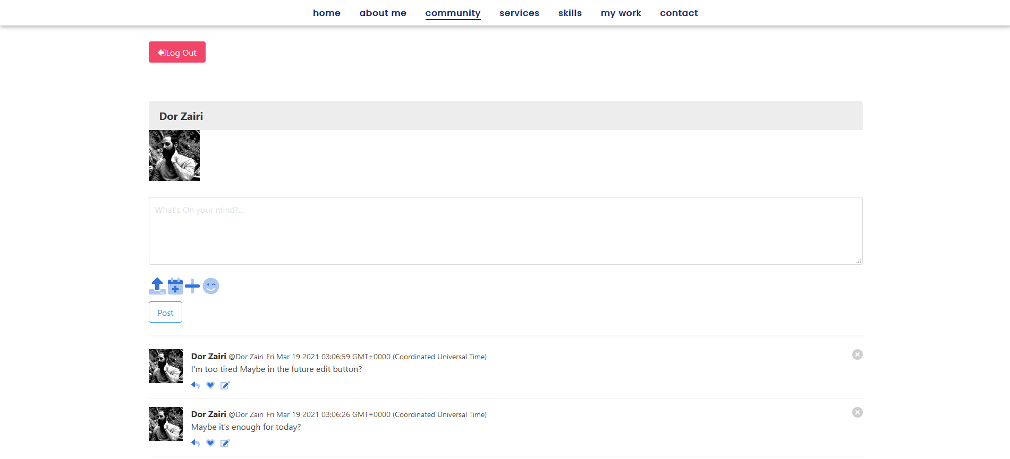
Task: Like 'Maybe it's enough for today?' post
Action: click(210, 443)
